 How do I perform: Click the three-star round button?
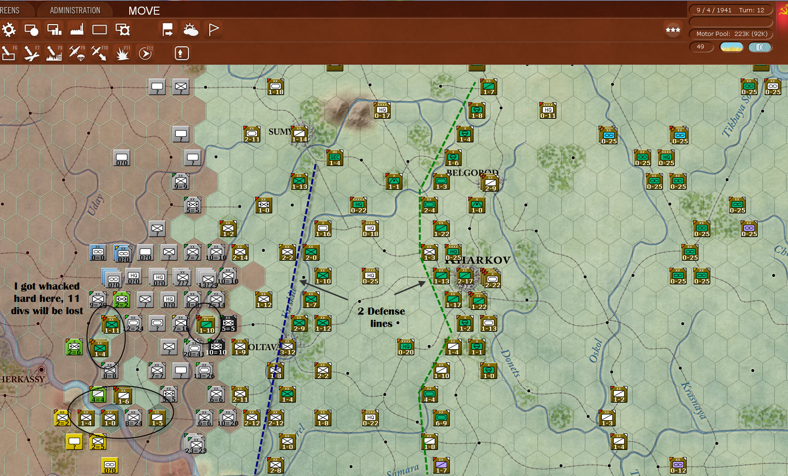(x=673, y=30)
